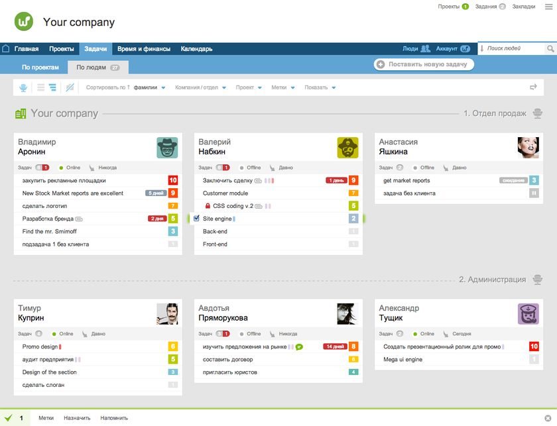Click the Главная home icon
The height and width of the screenshot is (426, 557).
6,49
